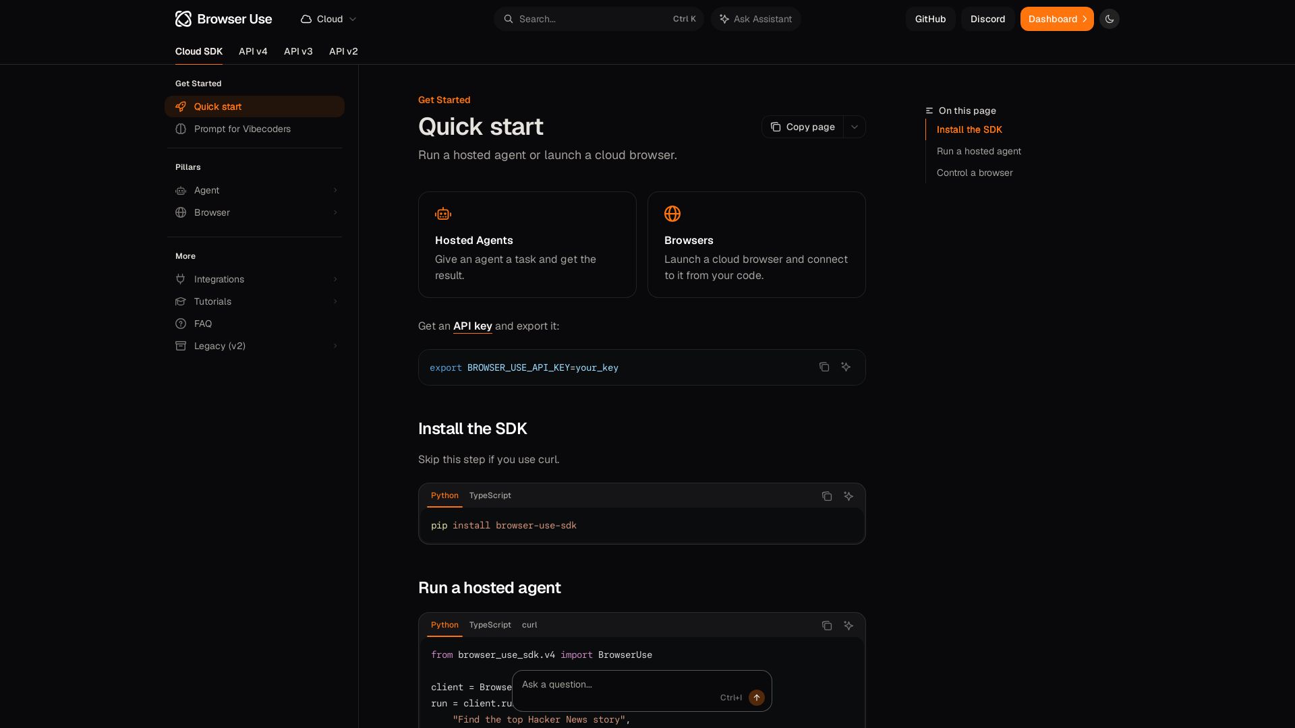The height and width of the screenshot is (728, 1295).
Task: Expand the Integrations sidebar group
Action: pyautogui.click(x=255, y=279)
